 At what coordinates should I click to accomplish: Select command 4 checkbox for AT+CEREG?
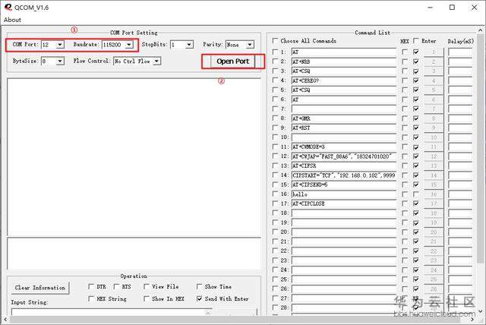pyautogui.click(x=275, y=80)
